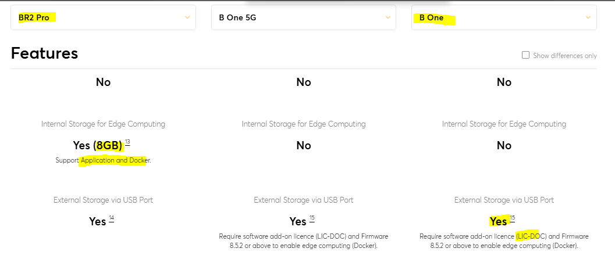The height and width of the screenshot is (259, 615).
Task: Click the highlighted LIC-DOC licence text
Action: click(528, 236)
